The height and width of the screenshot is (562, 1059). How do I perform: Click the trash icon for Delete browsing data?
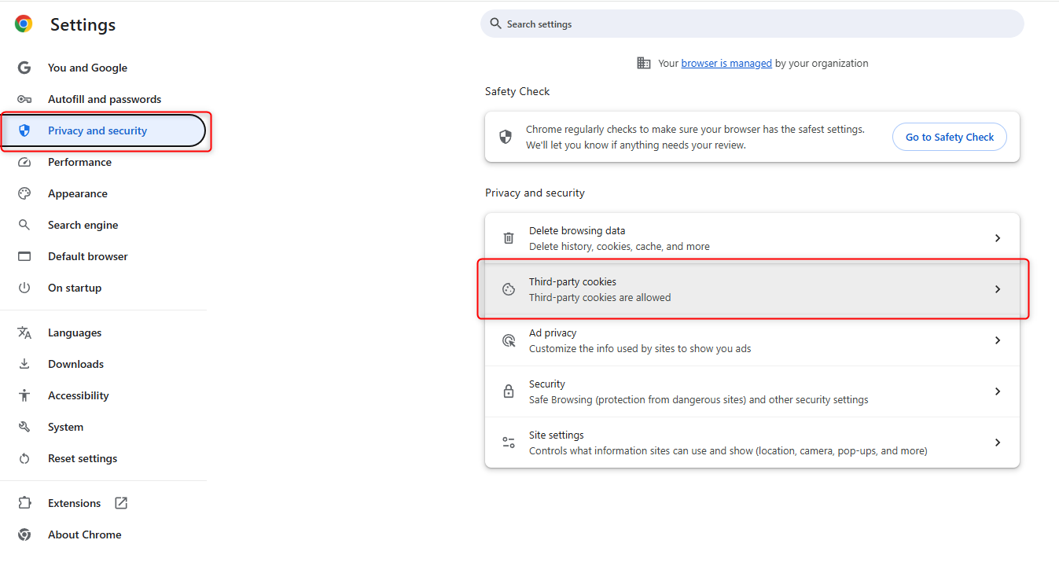point(509,238)
